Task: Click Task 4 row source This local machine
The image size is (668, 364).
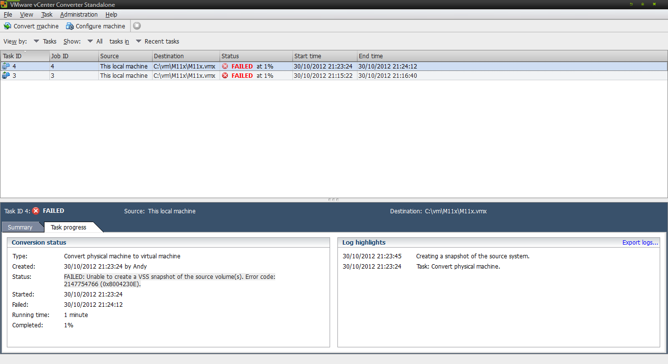Action: click(124, 67)
